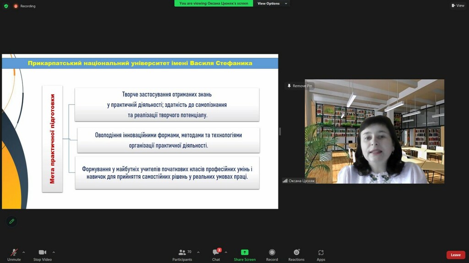This screenshot has height=263, width=469.
Task: Unmute the microphone
Action: point(14,252)
